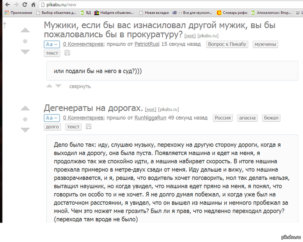Downvote the first post with the down arrow

(25, 51)
